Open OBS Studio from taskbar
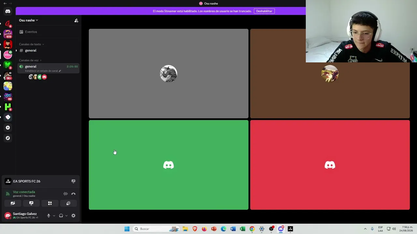Screen dimensions: 417x234 pos(271,229)
